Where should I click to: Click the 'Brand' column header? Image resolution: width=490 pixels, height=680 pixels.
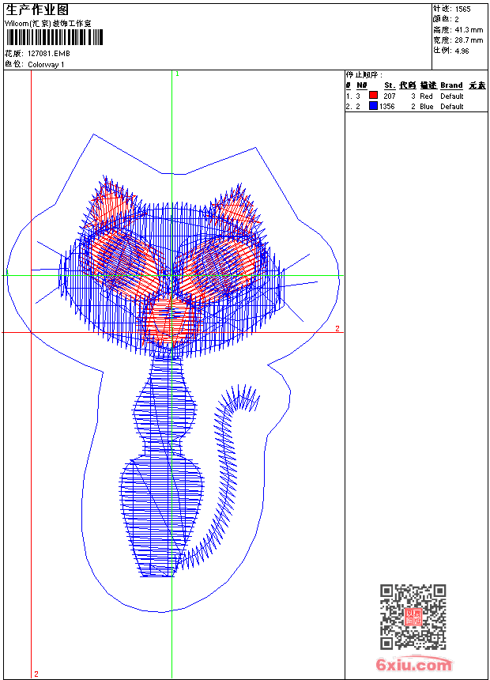click(451, 85)
